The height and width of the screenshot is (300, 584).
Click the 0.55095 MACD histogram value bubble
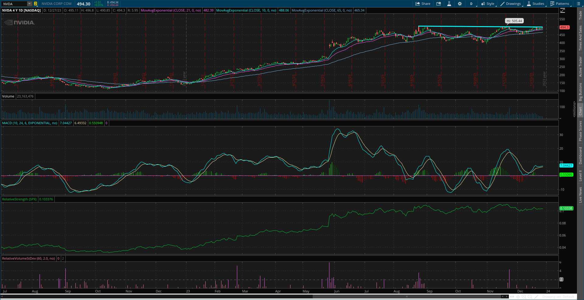566,175
